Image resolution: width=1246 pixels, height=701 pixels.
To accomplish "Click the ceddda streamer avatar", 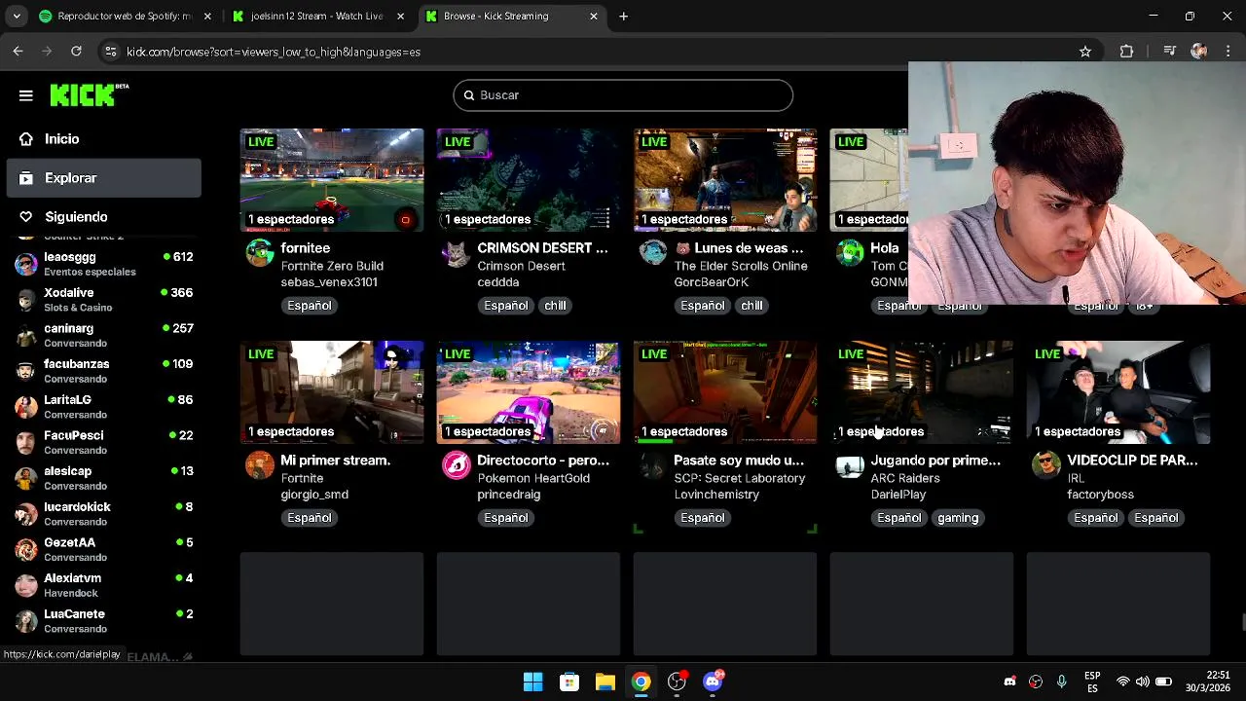I will click(457, 253).
